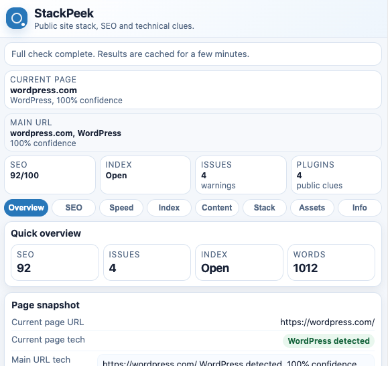
Task: Click the Quick overview SEO 92 tile
Action: [55, 263]
